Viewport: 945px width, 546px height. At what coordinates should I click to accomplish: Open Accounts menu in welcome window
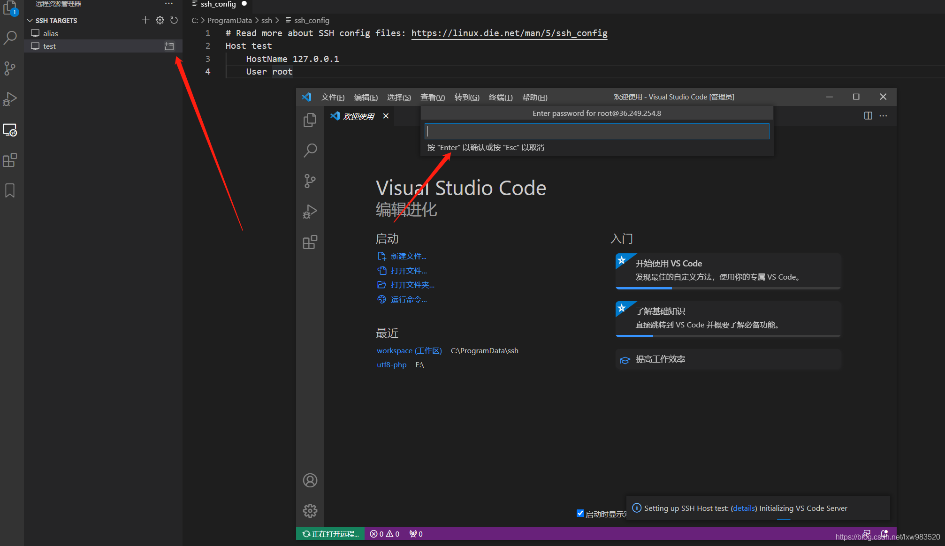click(x=310, y=480)
